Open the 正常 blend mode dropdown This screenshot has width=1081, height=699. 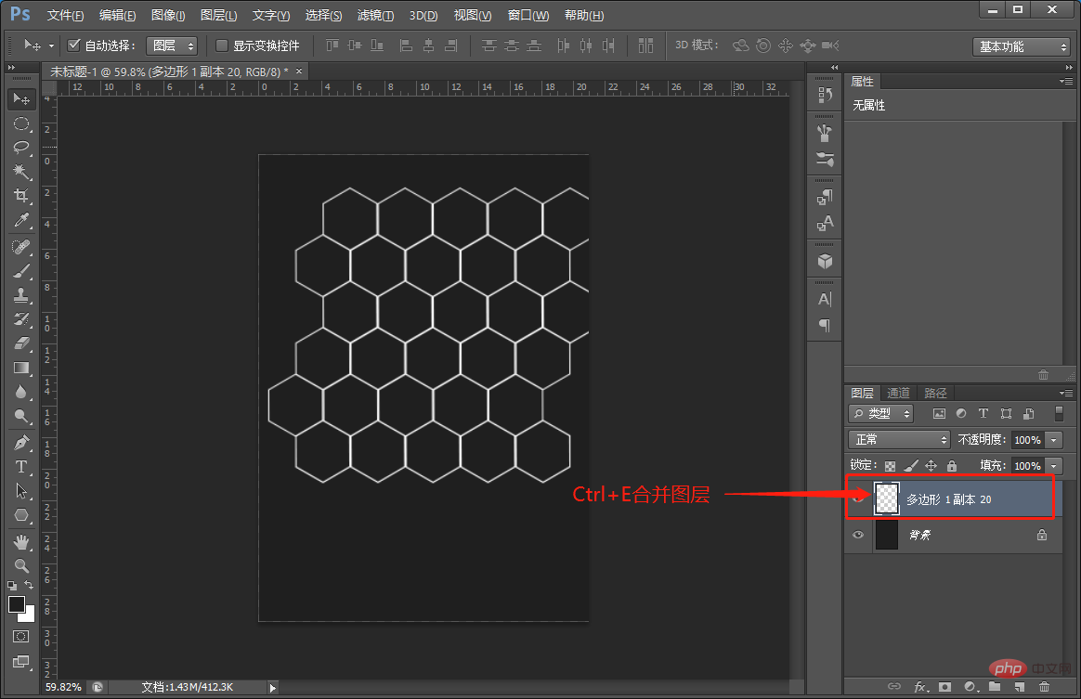pyautogui.click(x=900, y=440)
